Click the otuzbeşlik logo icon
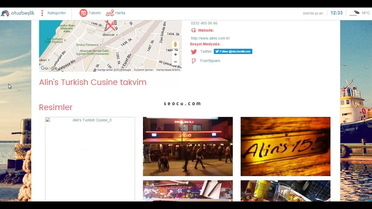 [x=5, y=13]
